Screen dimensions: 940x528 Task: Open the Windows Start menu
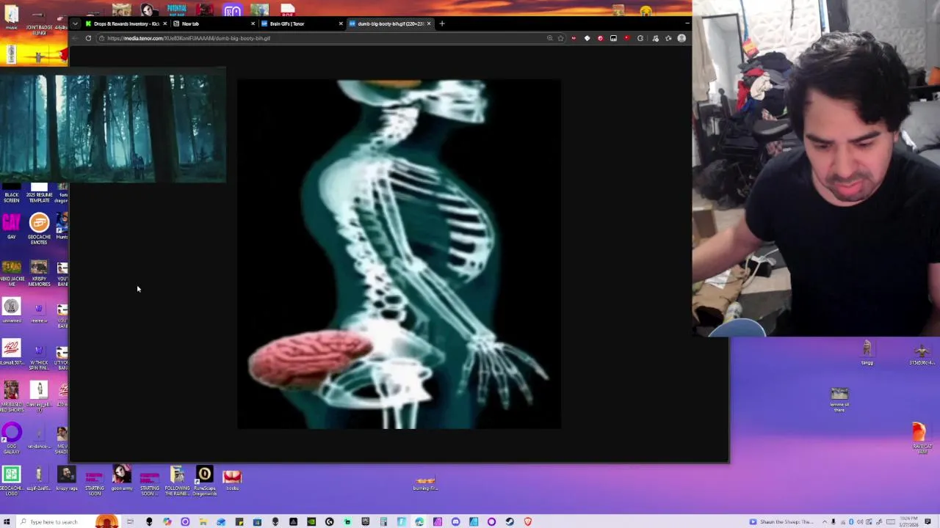(x=6, y=521)
